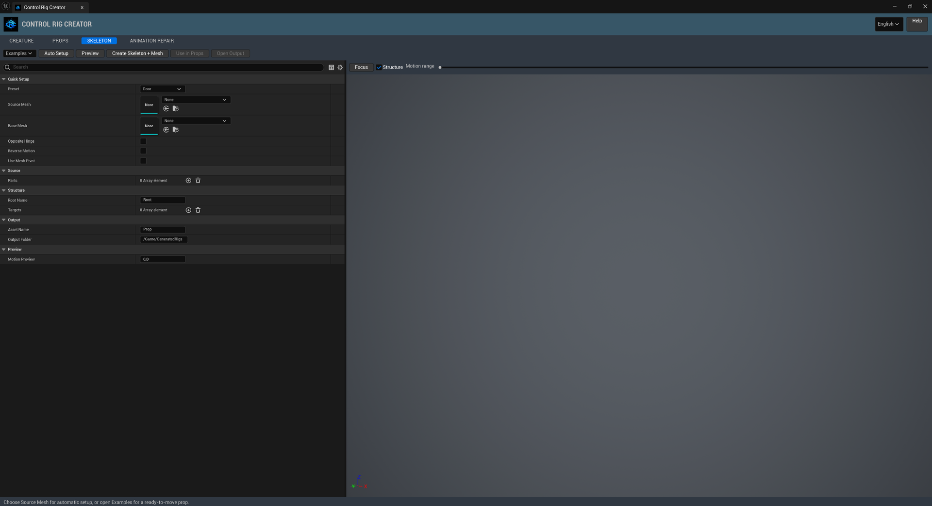This screenshot has width=932, height=506.
Task: Click status bar 'Choose Source Mesh' message
Action: point(96,502)
